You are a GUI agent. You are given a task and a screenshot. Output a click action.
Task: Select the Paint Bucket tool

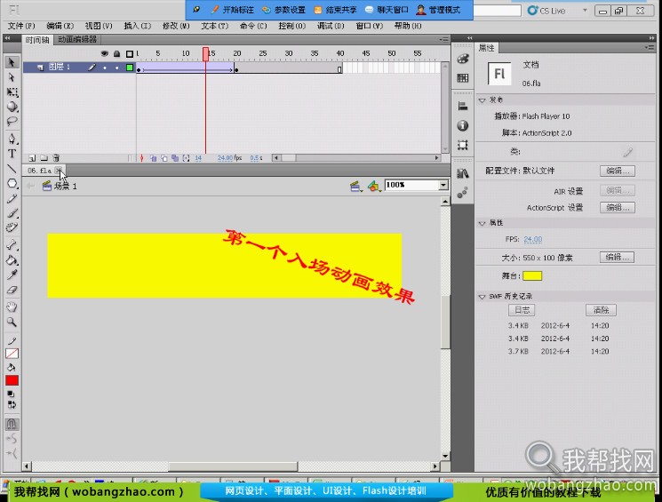tap(12, 259)
